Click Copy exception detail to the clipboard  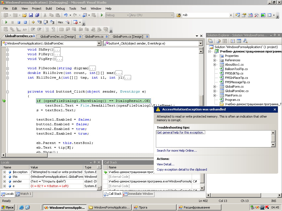(x=182, y=170)
